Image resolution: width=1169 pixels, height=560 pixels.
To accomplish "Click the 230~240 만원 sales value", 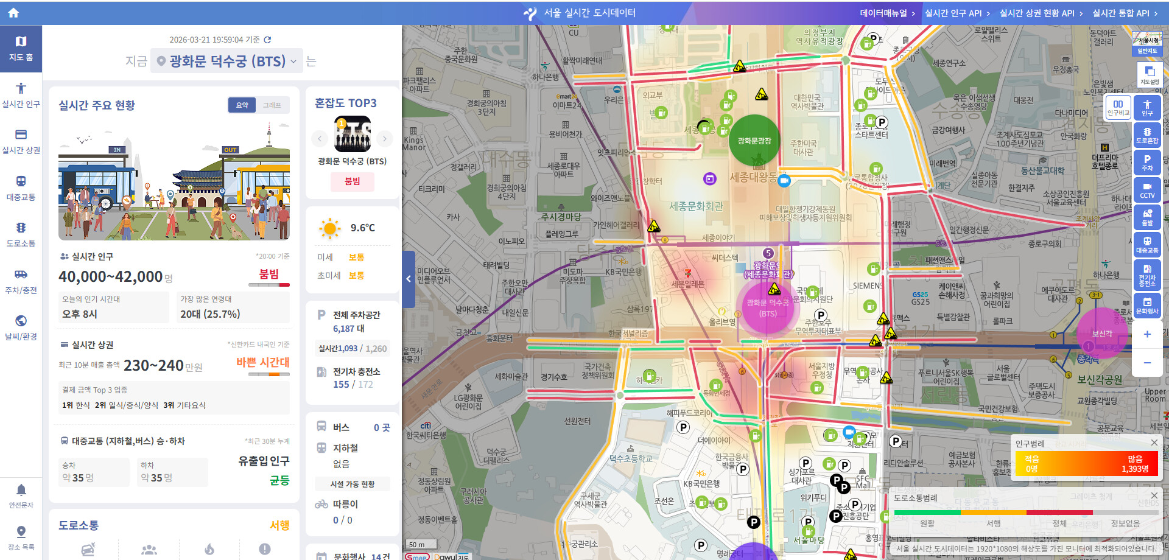I will click(x=163, y=365).
